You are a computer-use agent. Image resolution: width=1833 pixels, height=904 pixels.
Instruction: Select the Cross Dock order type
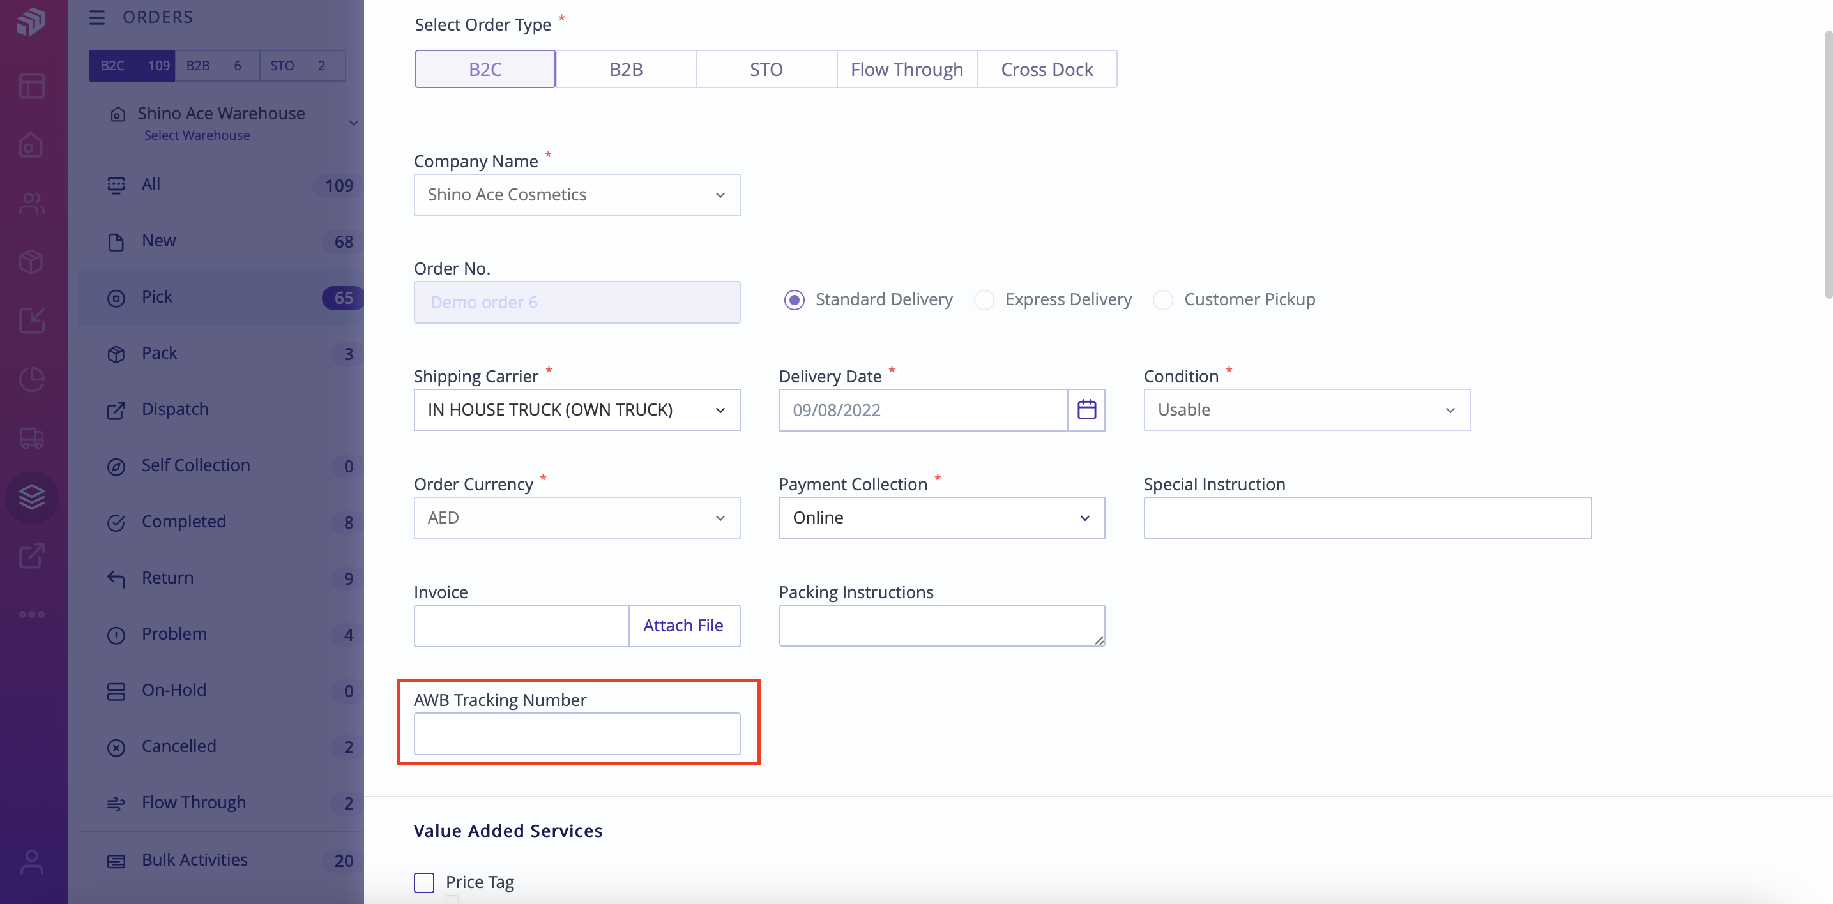click(1047, 69)
